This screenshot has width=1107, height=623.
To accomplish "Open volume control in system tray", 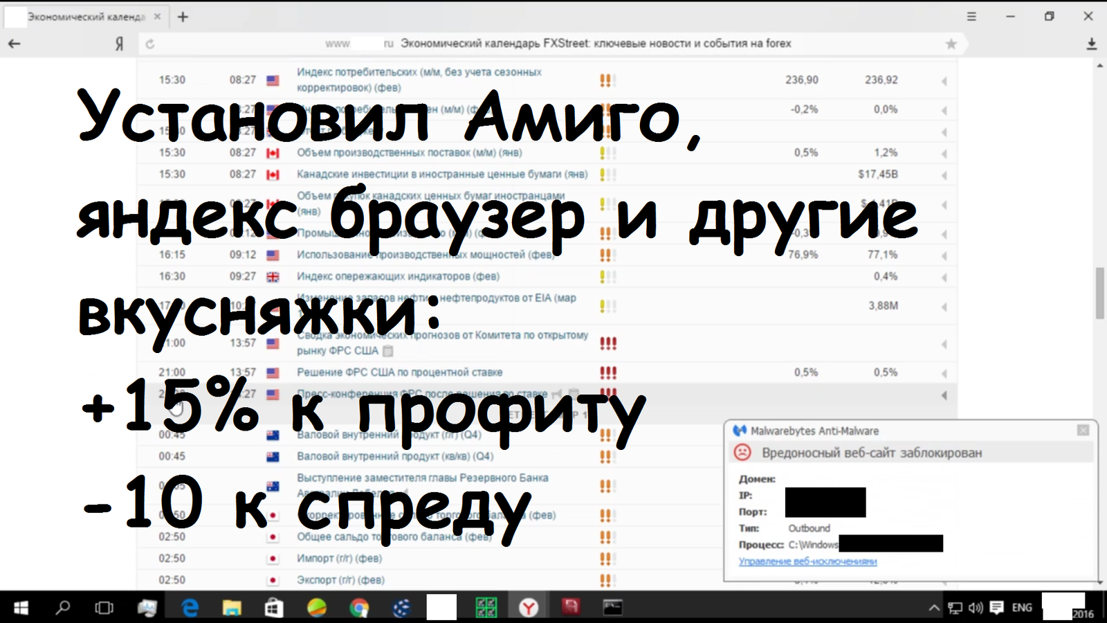I will point(976,608).
